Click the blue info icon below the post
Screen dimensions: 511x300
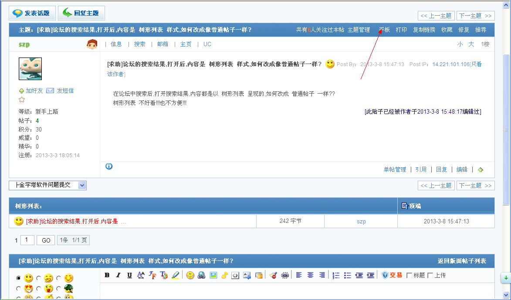pos(109,166)
